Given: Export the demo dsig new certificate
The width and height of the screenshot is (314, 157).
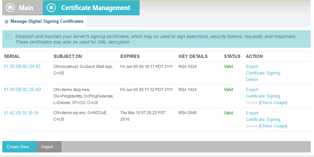Looking at the screenshot, I should coord(252,90).
